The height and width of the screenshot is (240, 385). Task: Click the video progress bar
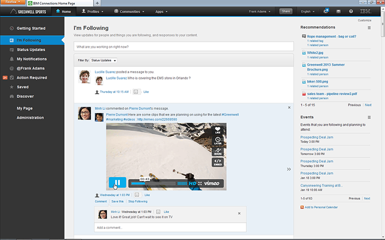153,184
